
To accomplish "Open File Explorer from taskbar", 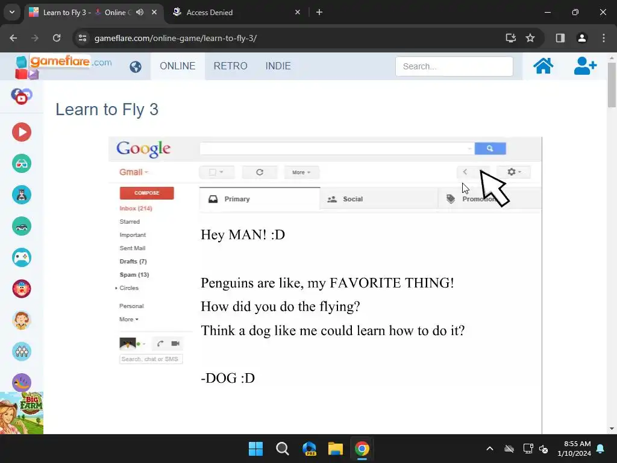I will click(336, 449).
